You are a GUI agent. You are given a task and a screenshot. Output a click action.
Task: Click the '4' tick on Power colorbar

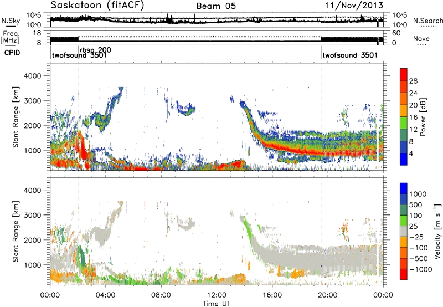411,154
